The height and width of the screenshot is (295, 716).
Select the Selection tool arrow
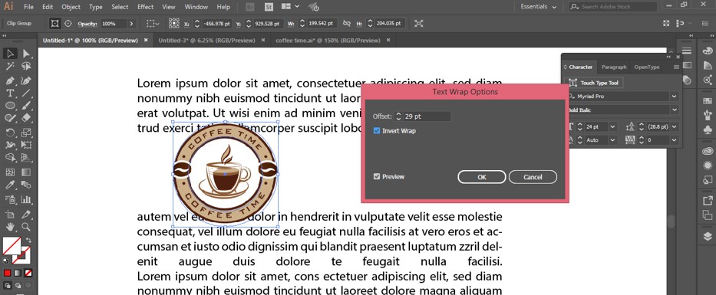pos(9,54)
